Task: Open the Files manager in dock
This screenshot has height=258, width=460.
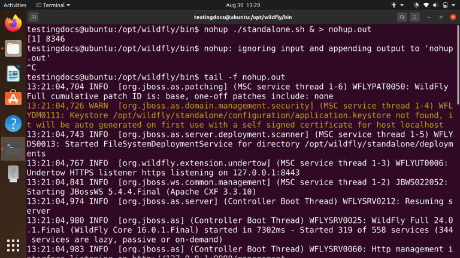Action: 13,48
